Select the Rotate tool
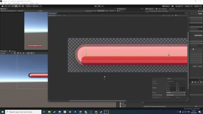203x114 pixels. 9,6
